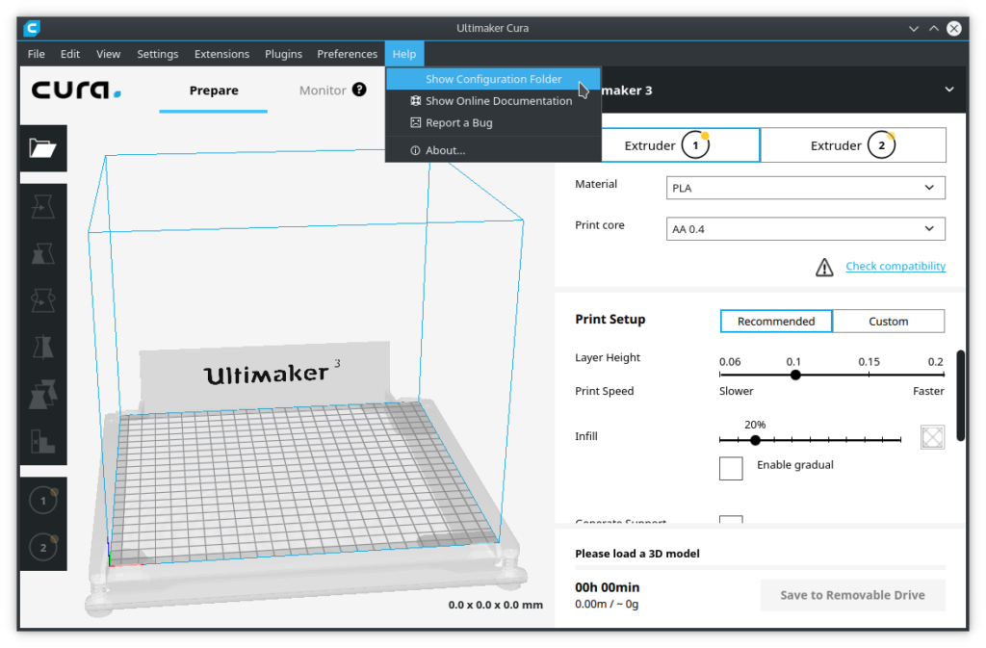This screenshot has width=986, height=648.
Task: Open the file folder icon in the toolbar
Action: pyautogui.click(x=42, y=148)
